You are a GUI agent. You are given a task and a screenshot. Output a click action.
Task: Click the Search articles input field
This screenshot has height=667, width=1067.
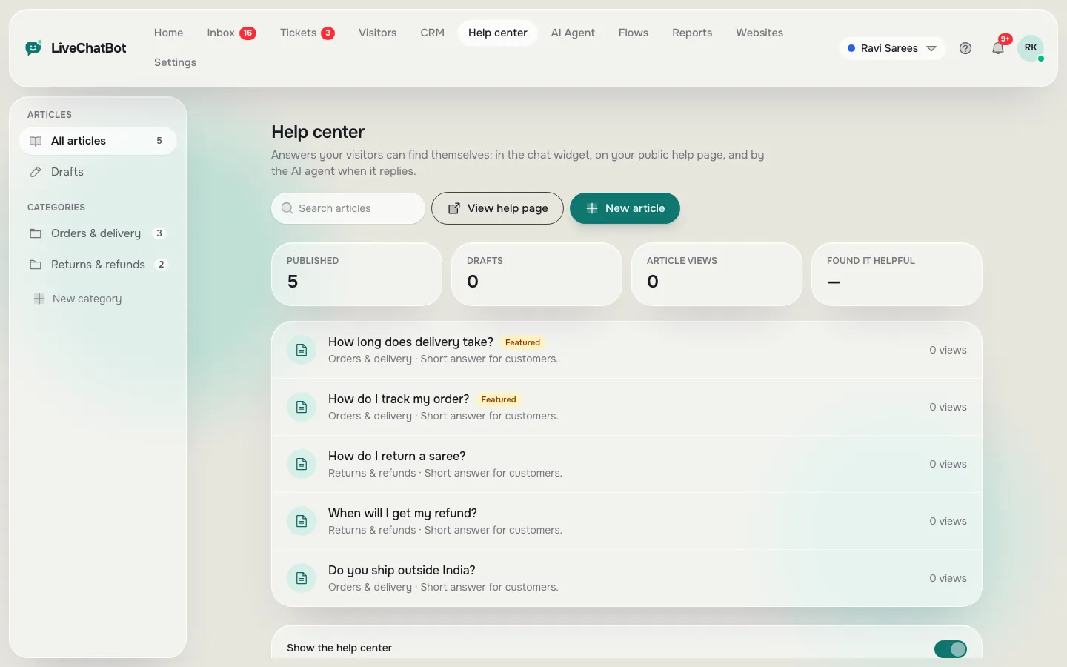(348, 208)
